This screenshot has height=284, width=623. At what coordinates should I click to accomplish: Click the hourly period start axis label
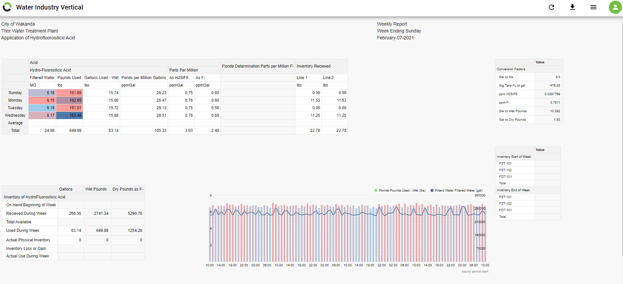[475, 272]
